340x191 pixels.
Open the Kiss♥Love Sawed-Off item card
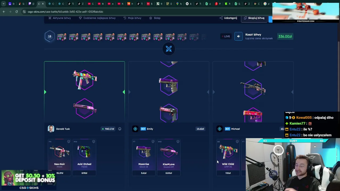169,158
